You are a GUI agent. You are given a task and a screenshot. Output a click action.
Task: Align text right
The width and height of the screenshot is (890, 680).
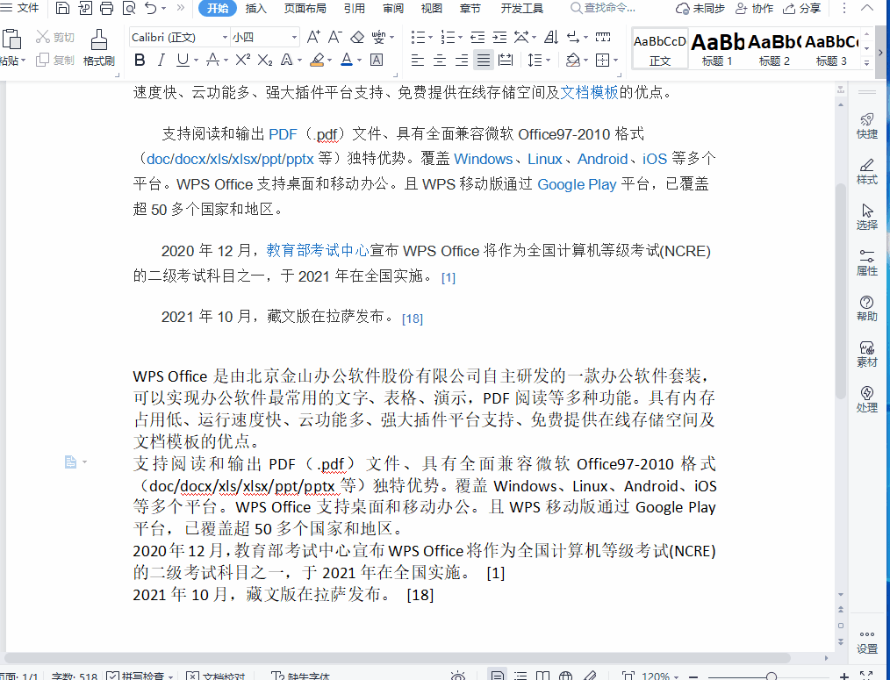click(x=462, y=60)
